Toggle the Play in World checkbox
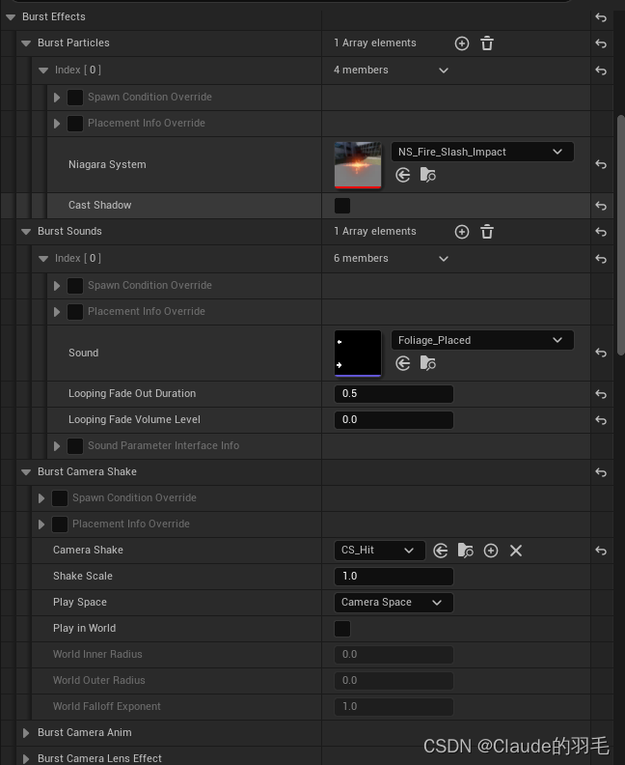The height and width of the screenshot is (765, 625). point(342,629)
